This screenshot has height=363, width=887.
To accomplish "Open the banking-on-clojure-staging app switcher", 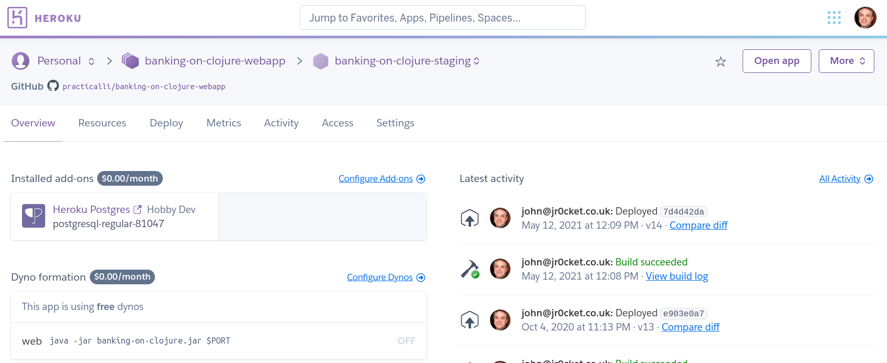I will coord(476,61).
